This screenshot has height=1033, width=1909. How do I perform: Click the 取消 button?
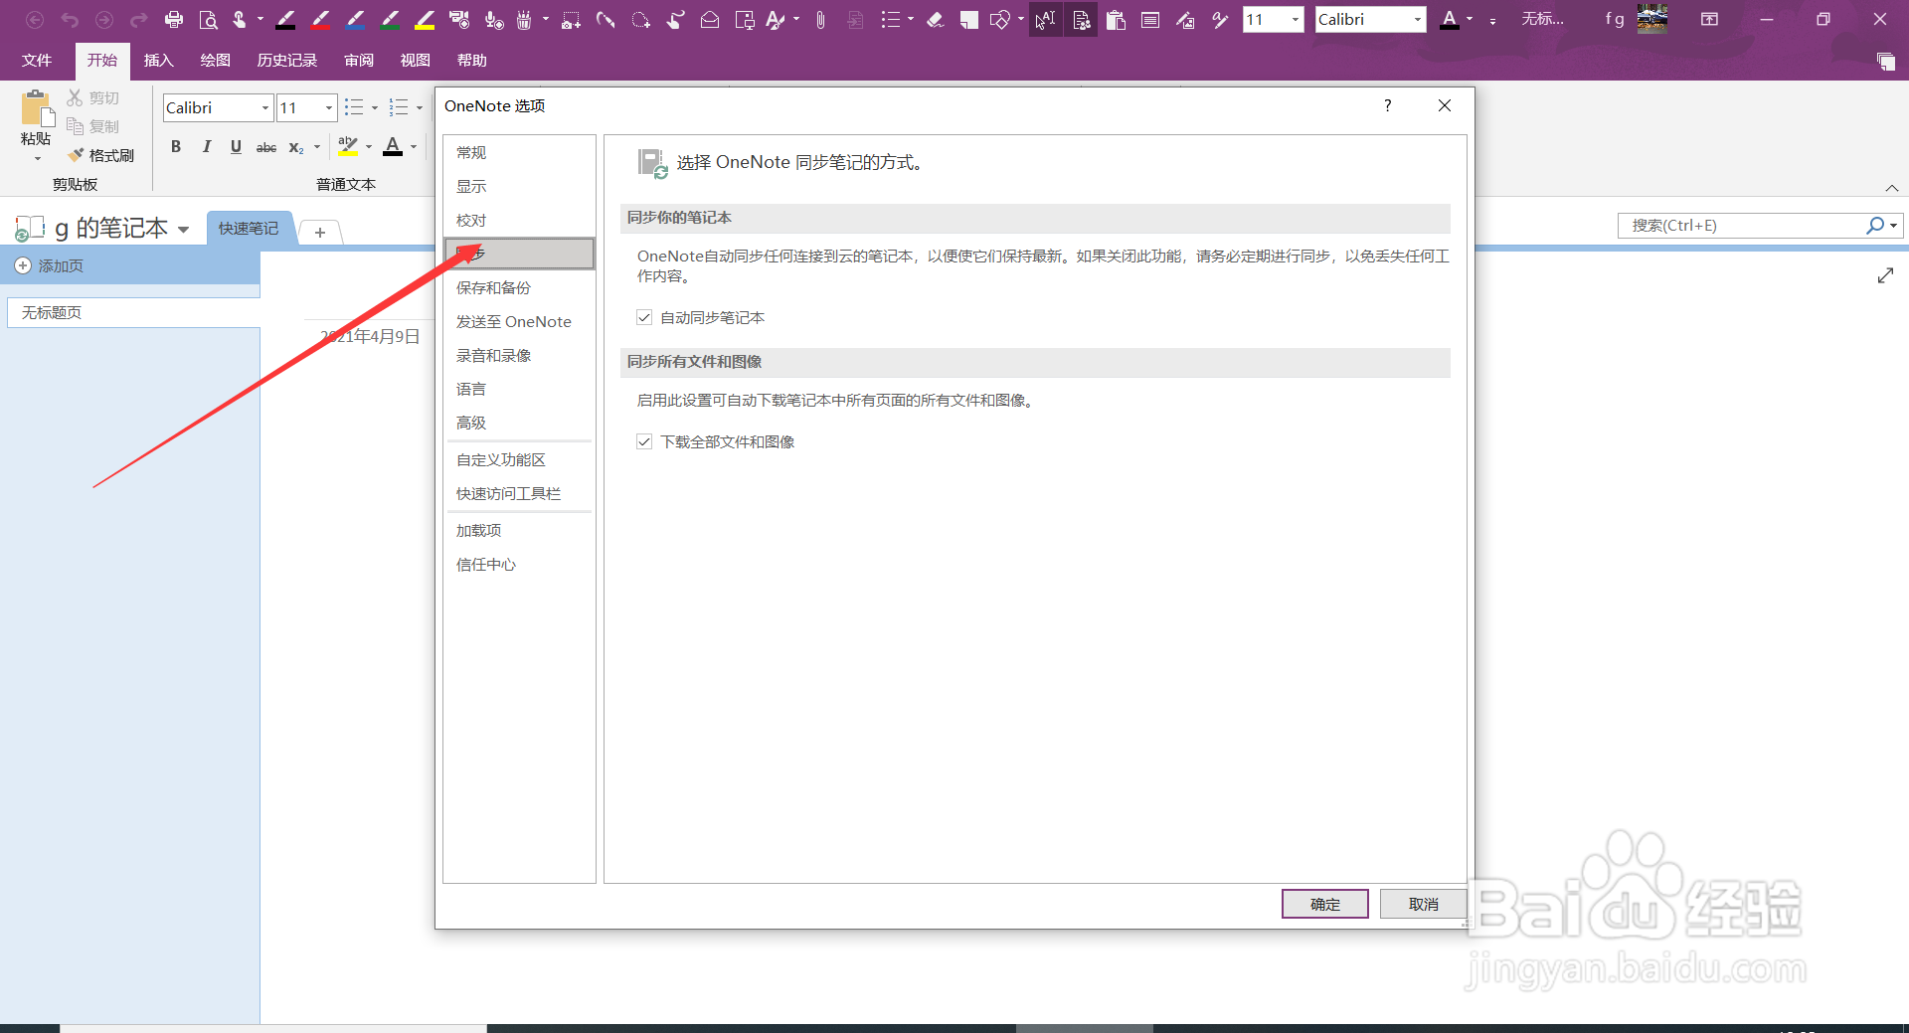pos(1423,904)
